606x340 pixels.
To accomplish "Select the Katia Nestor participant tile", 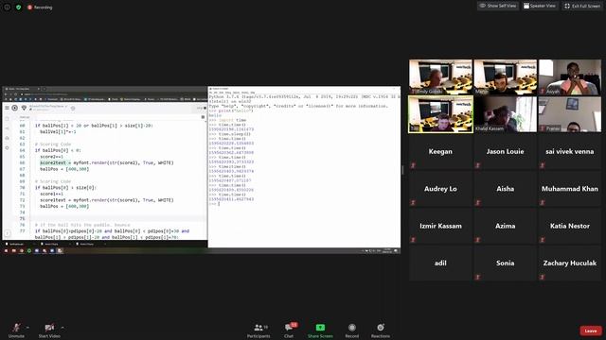I will 570,226.
